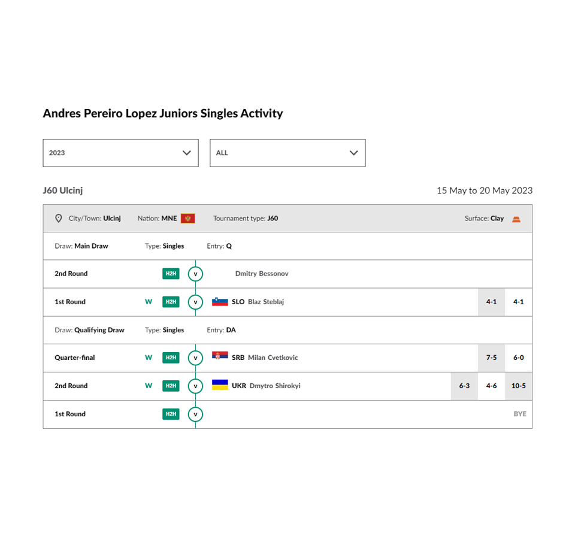Image resolution: width=569 pixels, height=539 pixels.
Task: Open H2H for Dmytro Shirokyi match
Action: (x=171, y=386)
